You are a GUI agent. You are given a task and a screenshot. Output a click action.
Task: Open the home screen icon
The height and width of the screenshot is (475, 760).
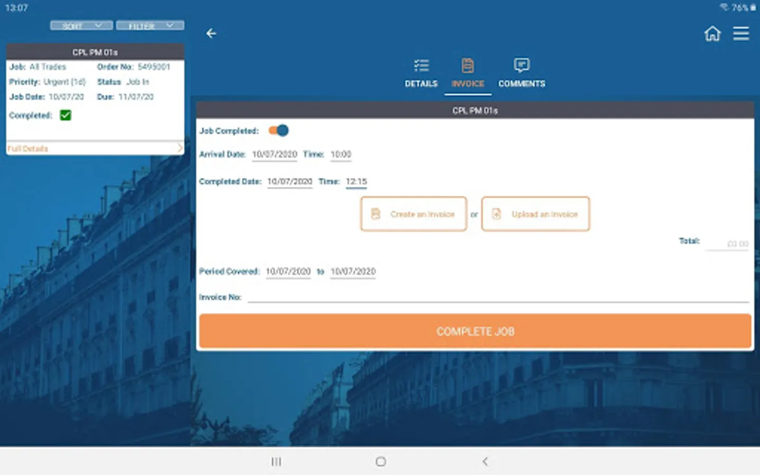pyautogui.click(x=712, y=34)
